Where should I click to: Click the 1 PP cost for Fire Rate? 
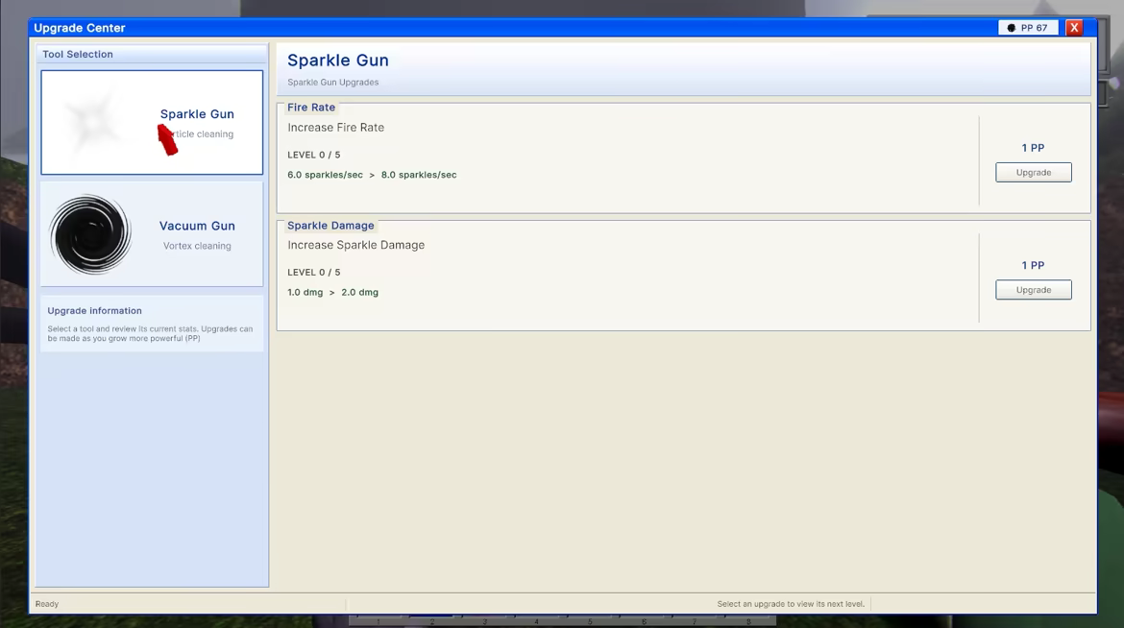click(x=1033, y=148)
